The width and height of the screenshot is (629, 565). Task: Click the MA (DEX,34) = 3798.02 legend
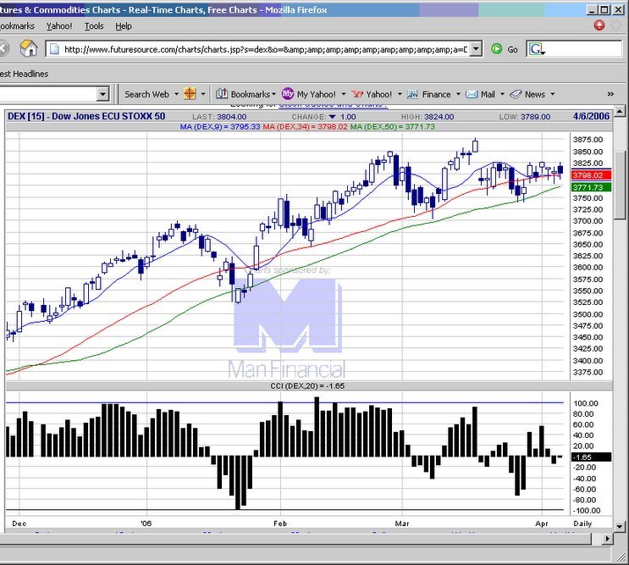pos(305,127)
